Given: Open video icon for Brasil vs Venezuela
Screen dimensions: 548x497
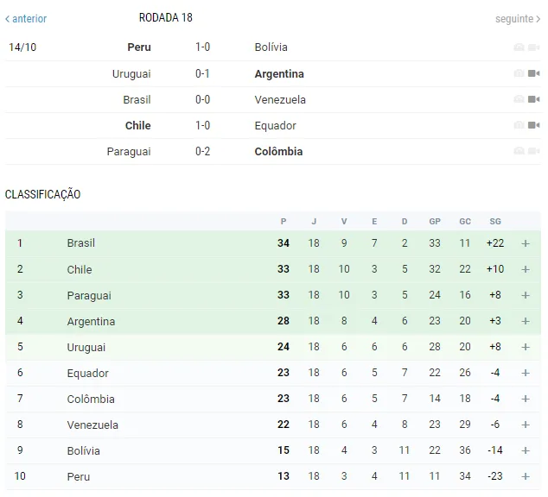Looking at the screenshot, I should click(533, 99).
